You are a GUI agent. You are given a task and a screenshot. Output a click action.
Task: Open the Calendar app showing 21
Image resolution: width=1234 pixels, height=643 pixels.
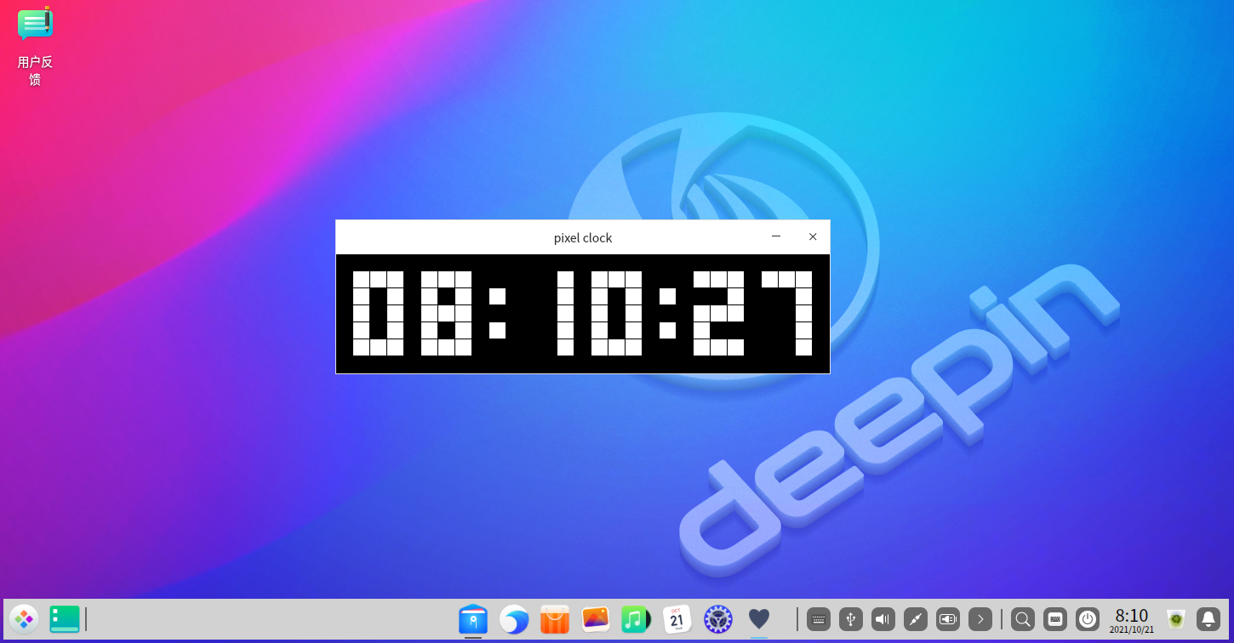(x=677, y=619)
